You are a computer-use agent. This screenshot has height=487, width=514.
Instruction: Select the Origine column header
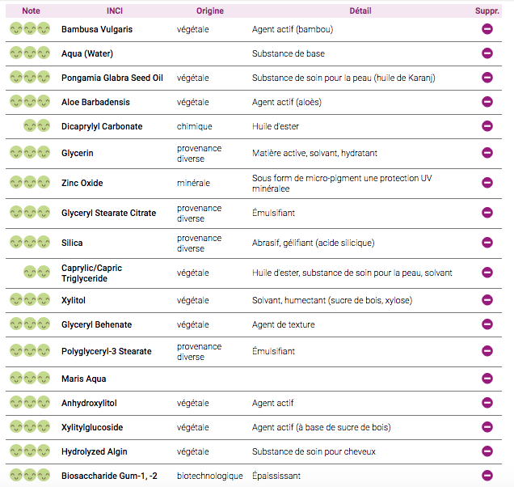[210, 11]
